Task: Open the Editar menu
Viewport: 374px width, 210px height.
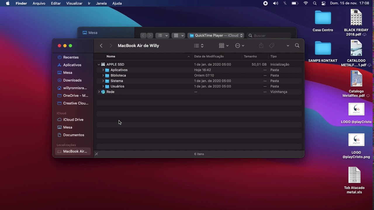Action: click(x=56, y=3)
